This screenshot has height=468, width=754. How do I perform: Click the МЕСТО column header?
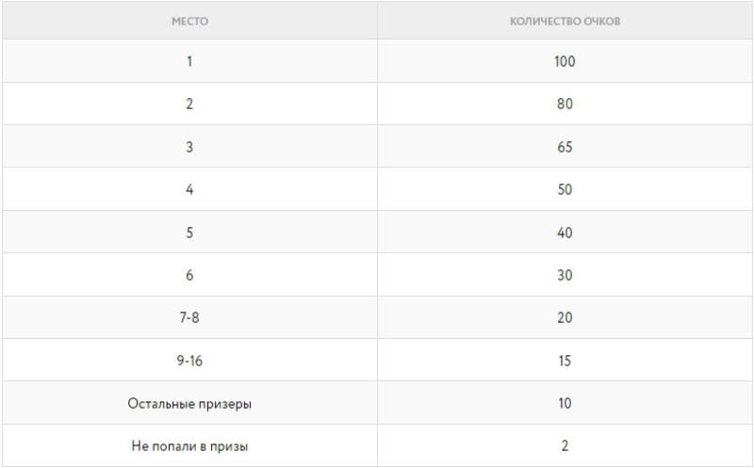(188, 21)
